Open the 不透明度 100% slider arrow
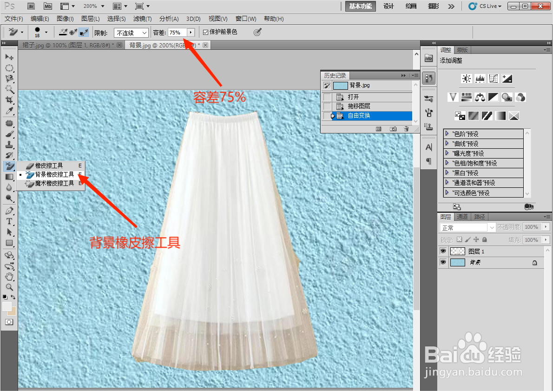The height and width of the screenshot is (391, 553). (546, 226)
